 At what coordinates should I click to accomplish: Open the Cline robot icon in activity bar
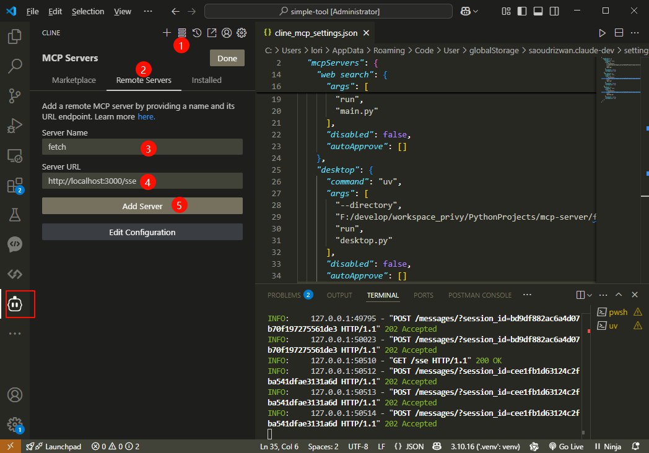pos(15,304)
